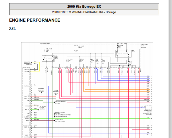
Task: Click the "IGN COIL FUSE 20A" label
Action: pyautogui.click(x=70, y=61)
